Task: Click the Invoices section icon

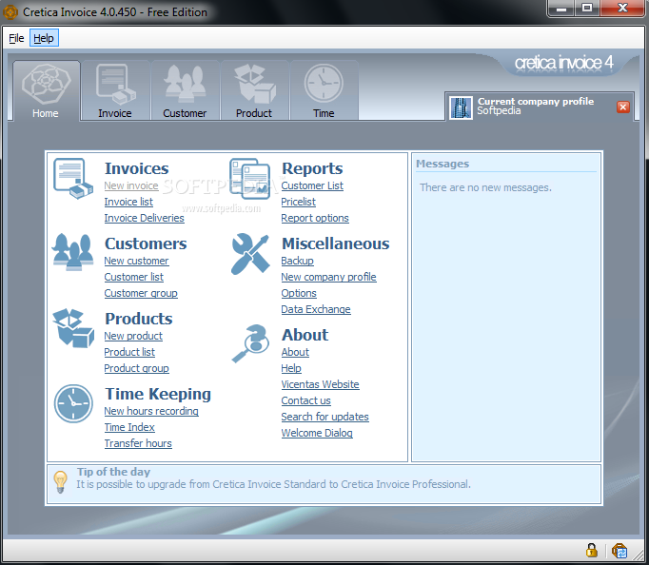Action: [x=73, y=179]
